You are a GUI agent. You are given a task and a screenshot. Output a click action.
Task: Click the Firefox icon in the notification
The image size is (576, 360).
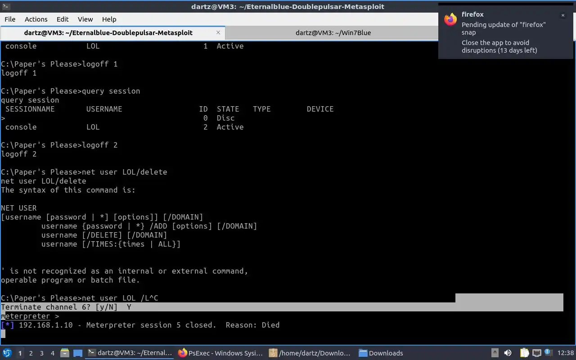point(450,19)
